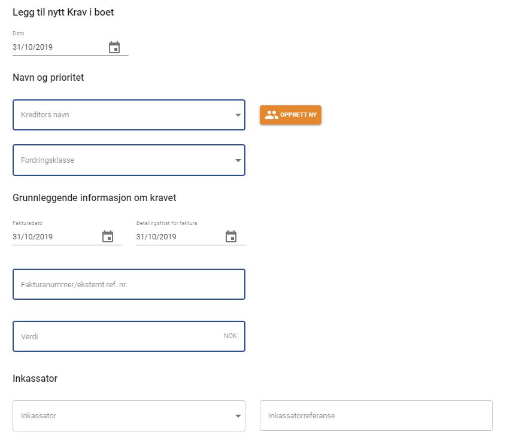Click the Kreditors navn dropdown arrow
513x441 pixels.
[238, 115]
